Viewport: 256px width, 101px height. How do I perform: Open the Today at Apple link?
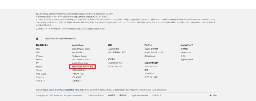[79, 56]
